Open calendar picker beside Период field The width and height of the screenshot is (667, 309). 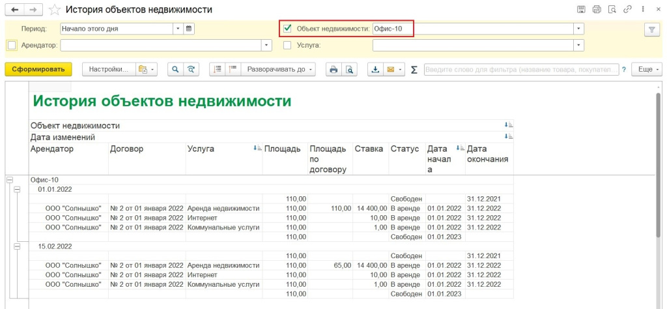189,29
